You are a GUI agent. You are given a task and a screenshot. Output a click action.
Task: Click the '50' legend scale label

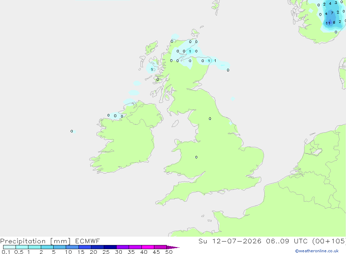pyautogui.click(x=169, y=252)
